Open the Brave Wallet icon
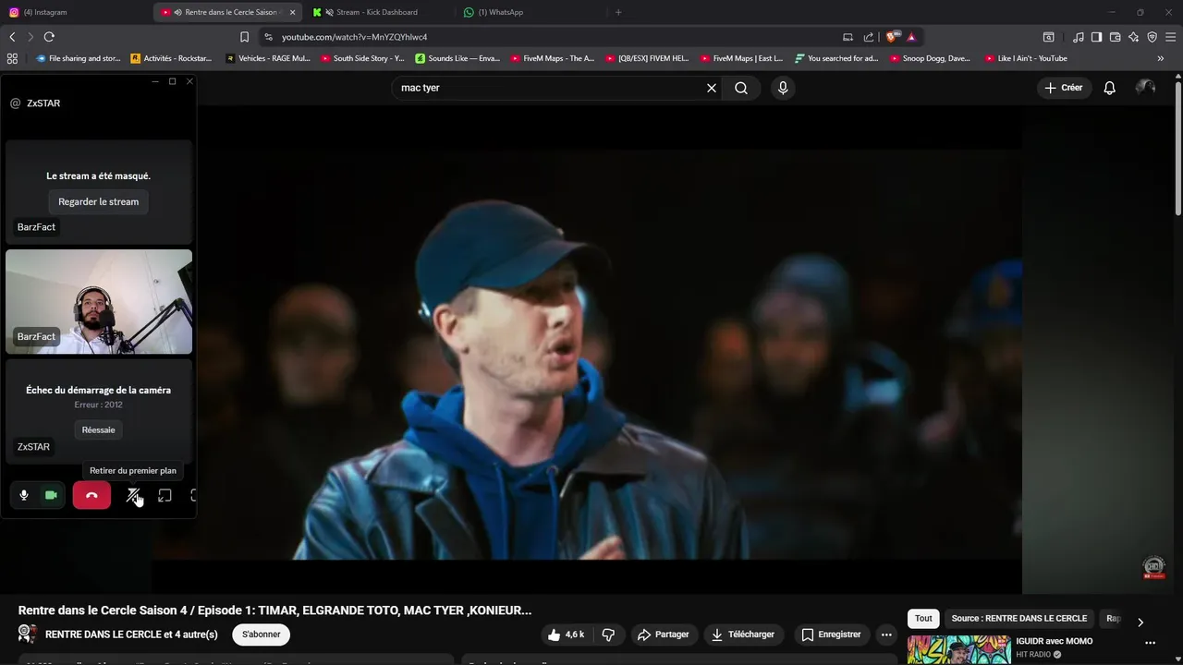The image size is (1183, 665). [1115, 37]
